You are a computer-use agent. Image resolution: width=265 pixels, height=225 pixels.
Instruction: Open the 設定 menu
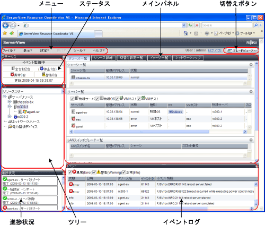pyautogui.click(x=45, y=50)
